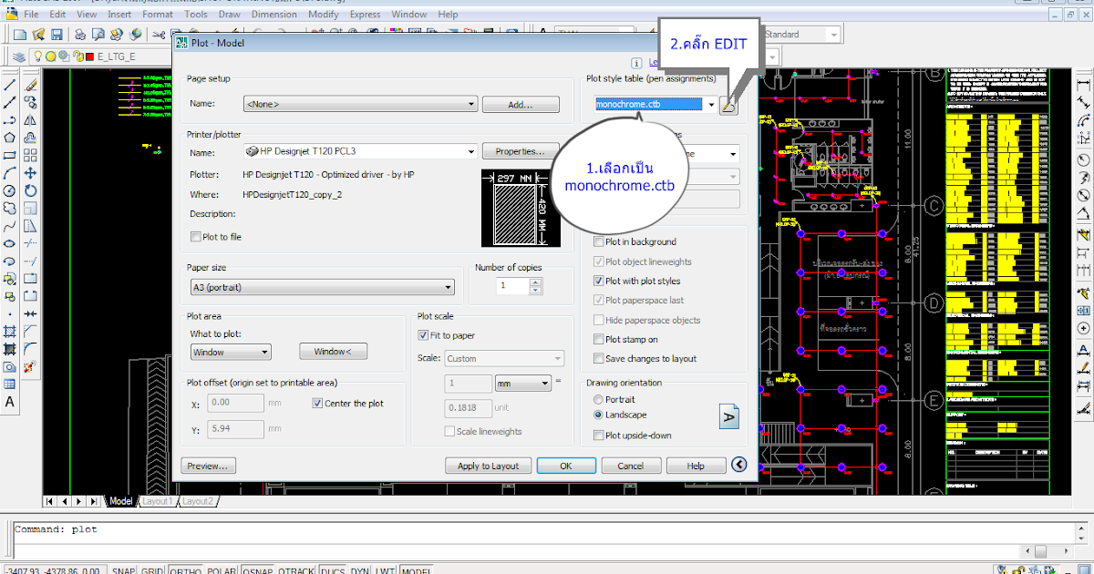Open the printer Name dropdown
The height and width of the screenshot is (574, 1094).
[360, 151]
